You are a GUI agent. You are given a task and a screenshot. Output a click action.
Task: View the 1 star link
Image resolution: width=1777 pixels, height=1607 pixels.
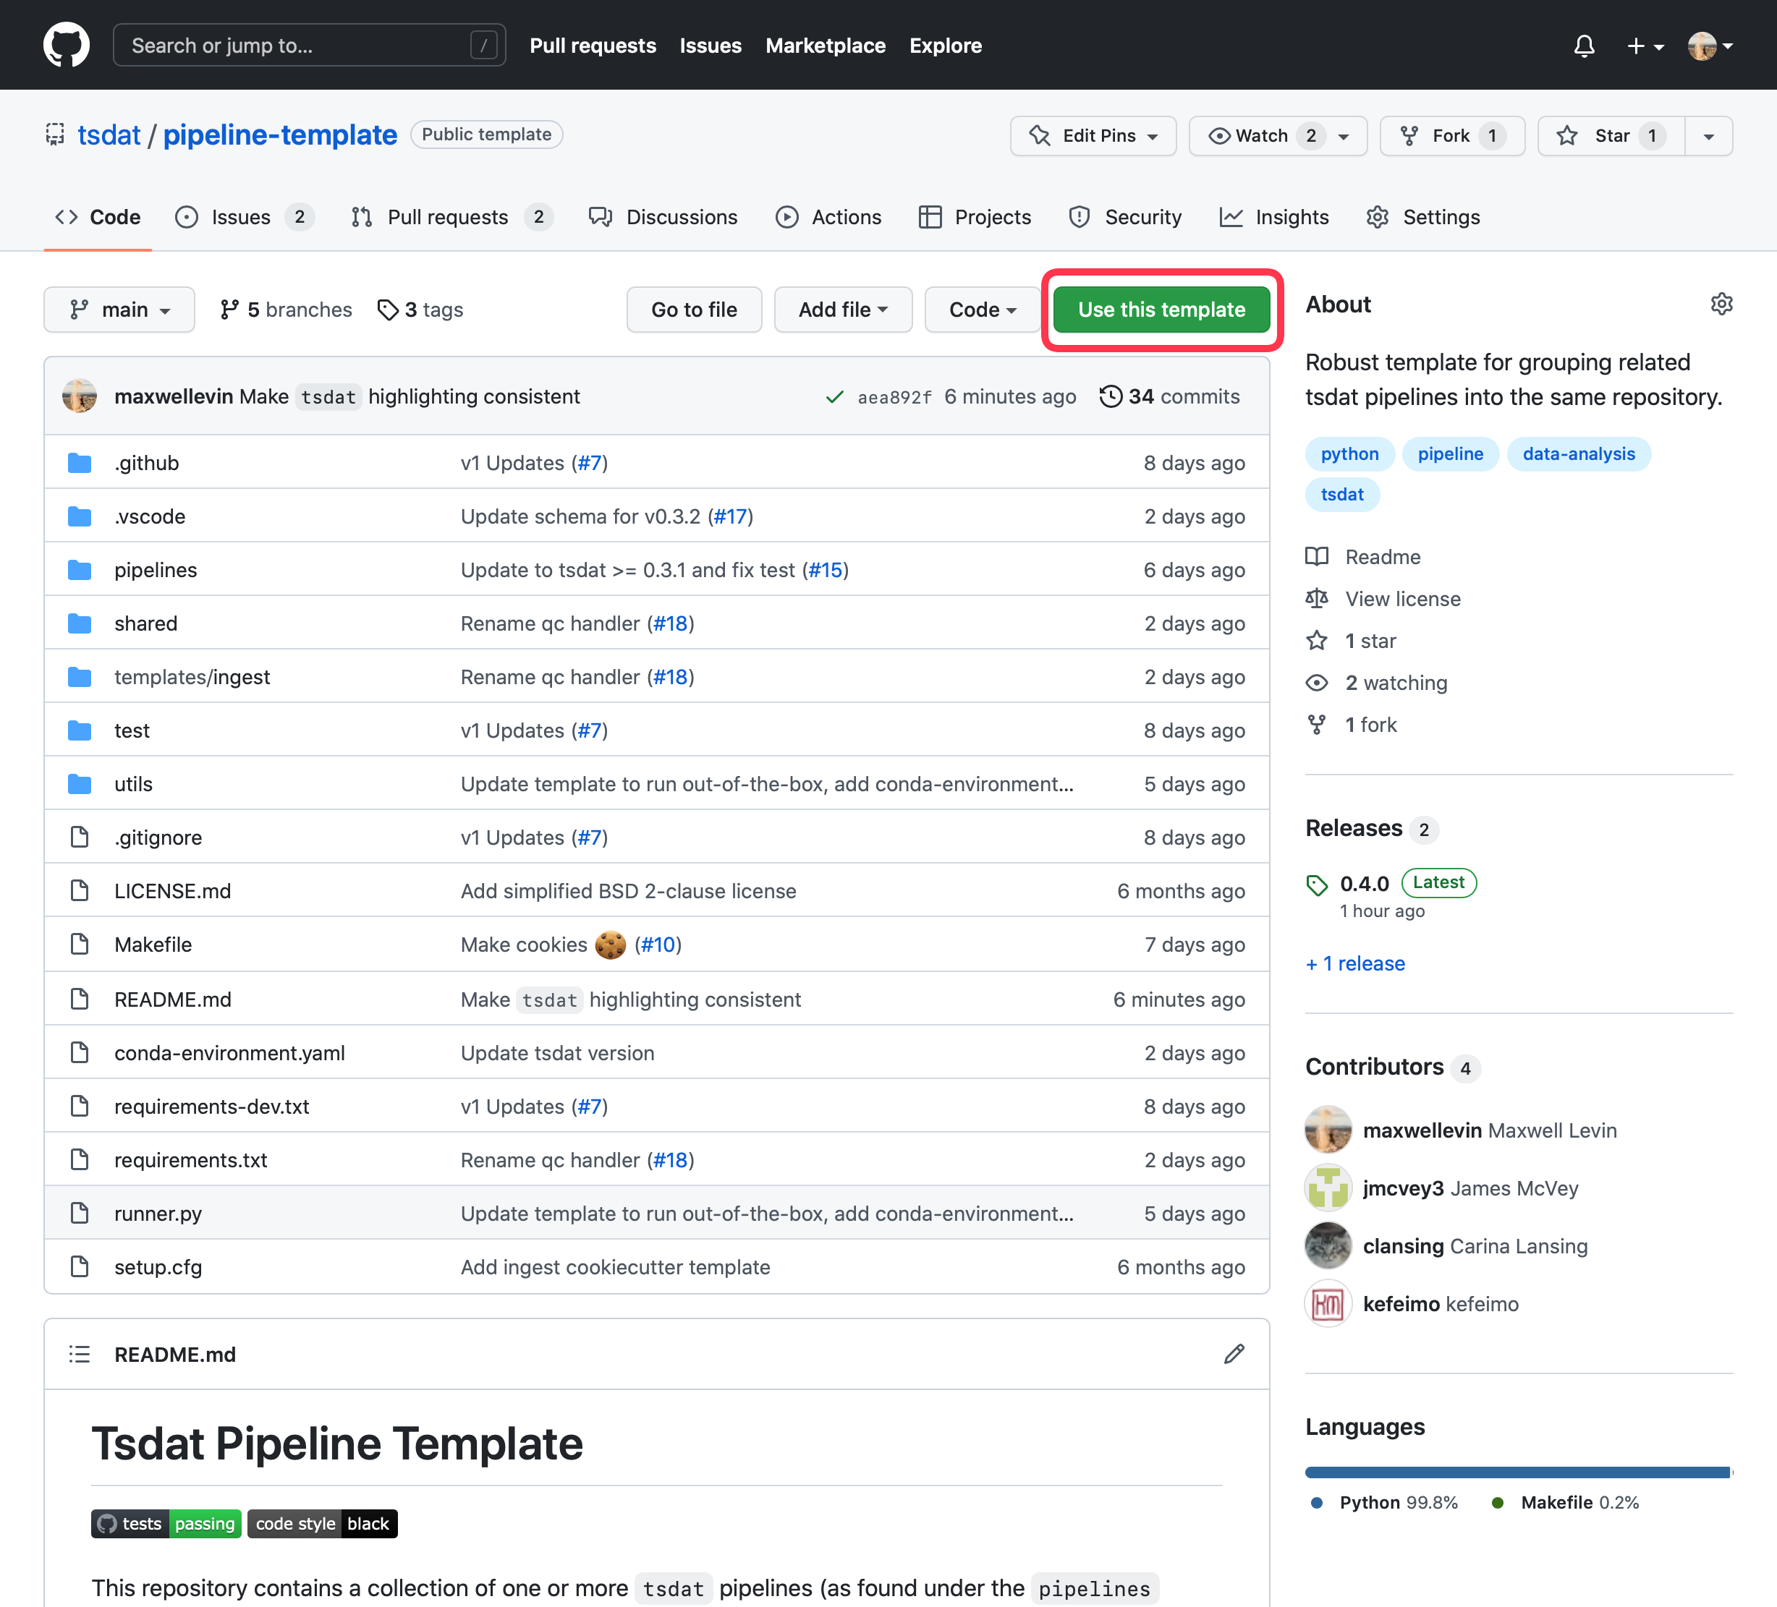tap(1370, 641)
